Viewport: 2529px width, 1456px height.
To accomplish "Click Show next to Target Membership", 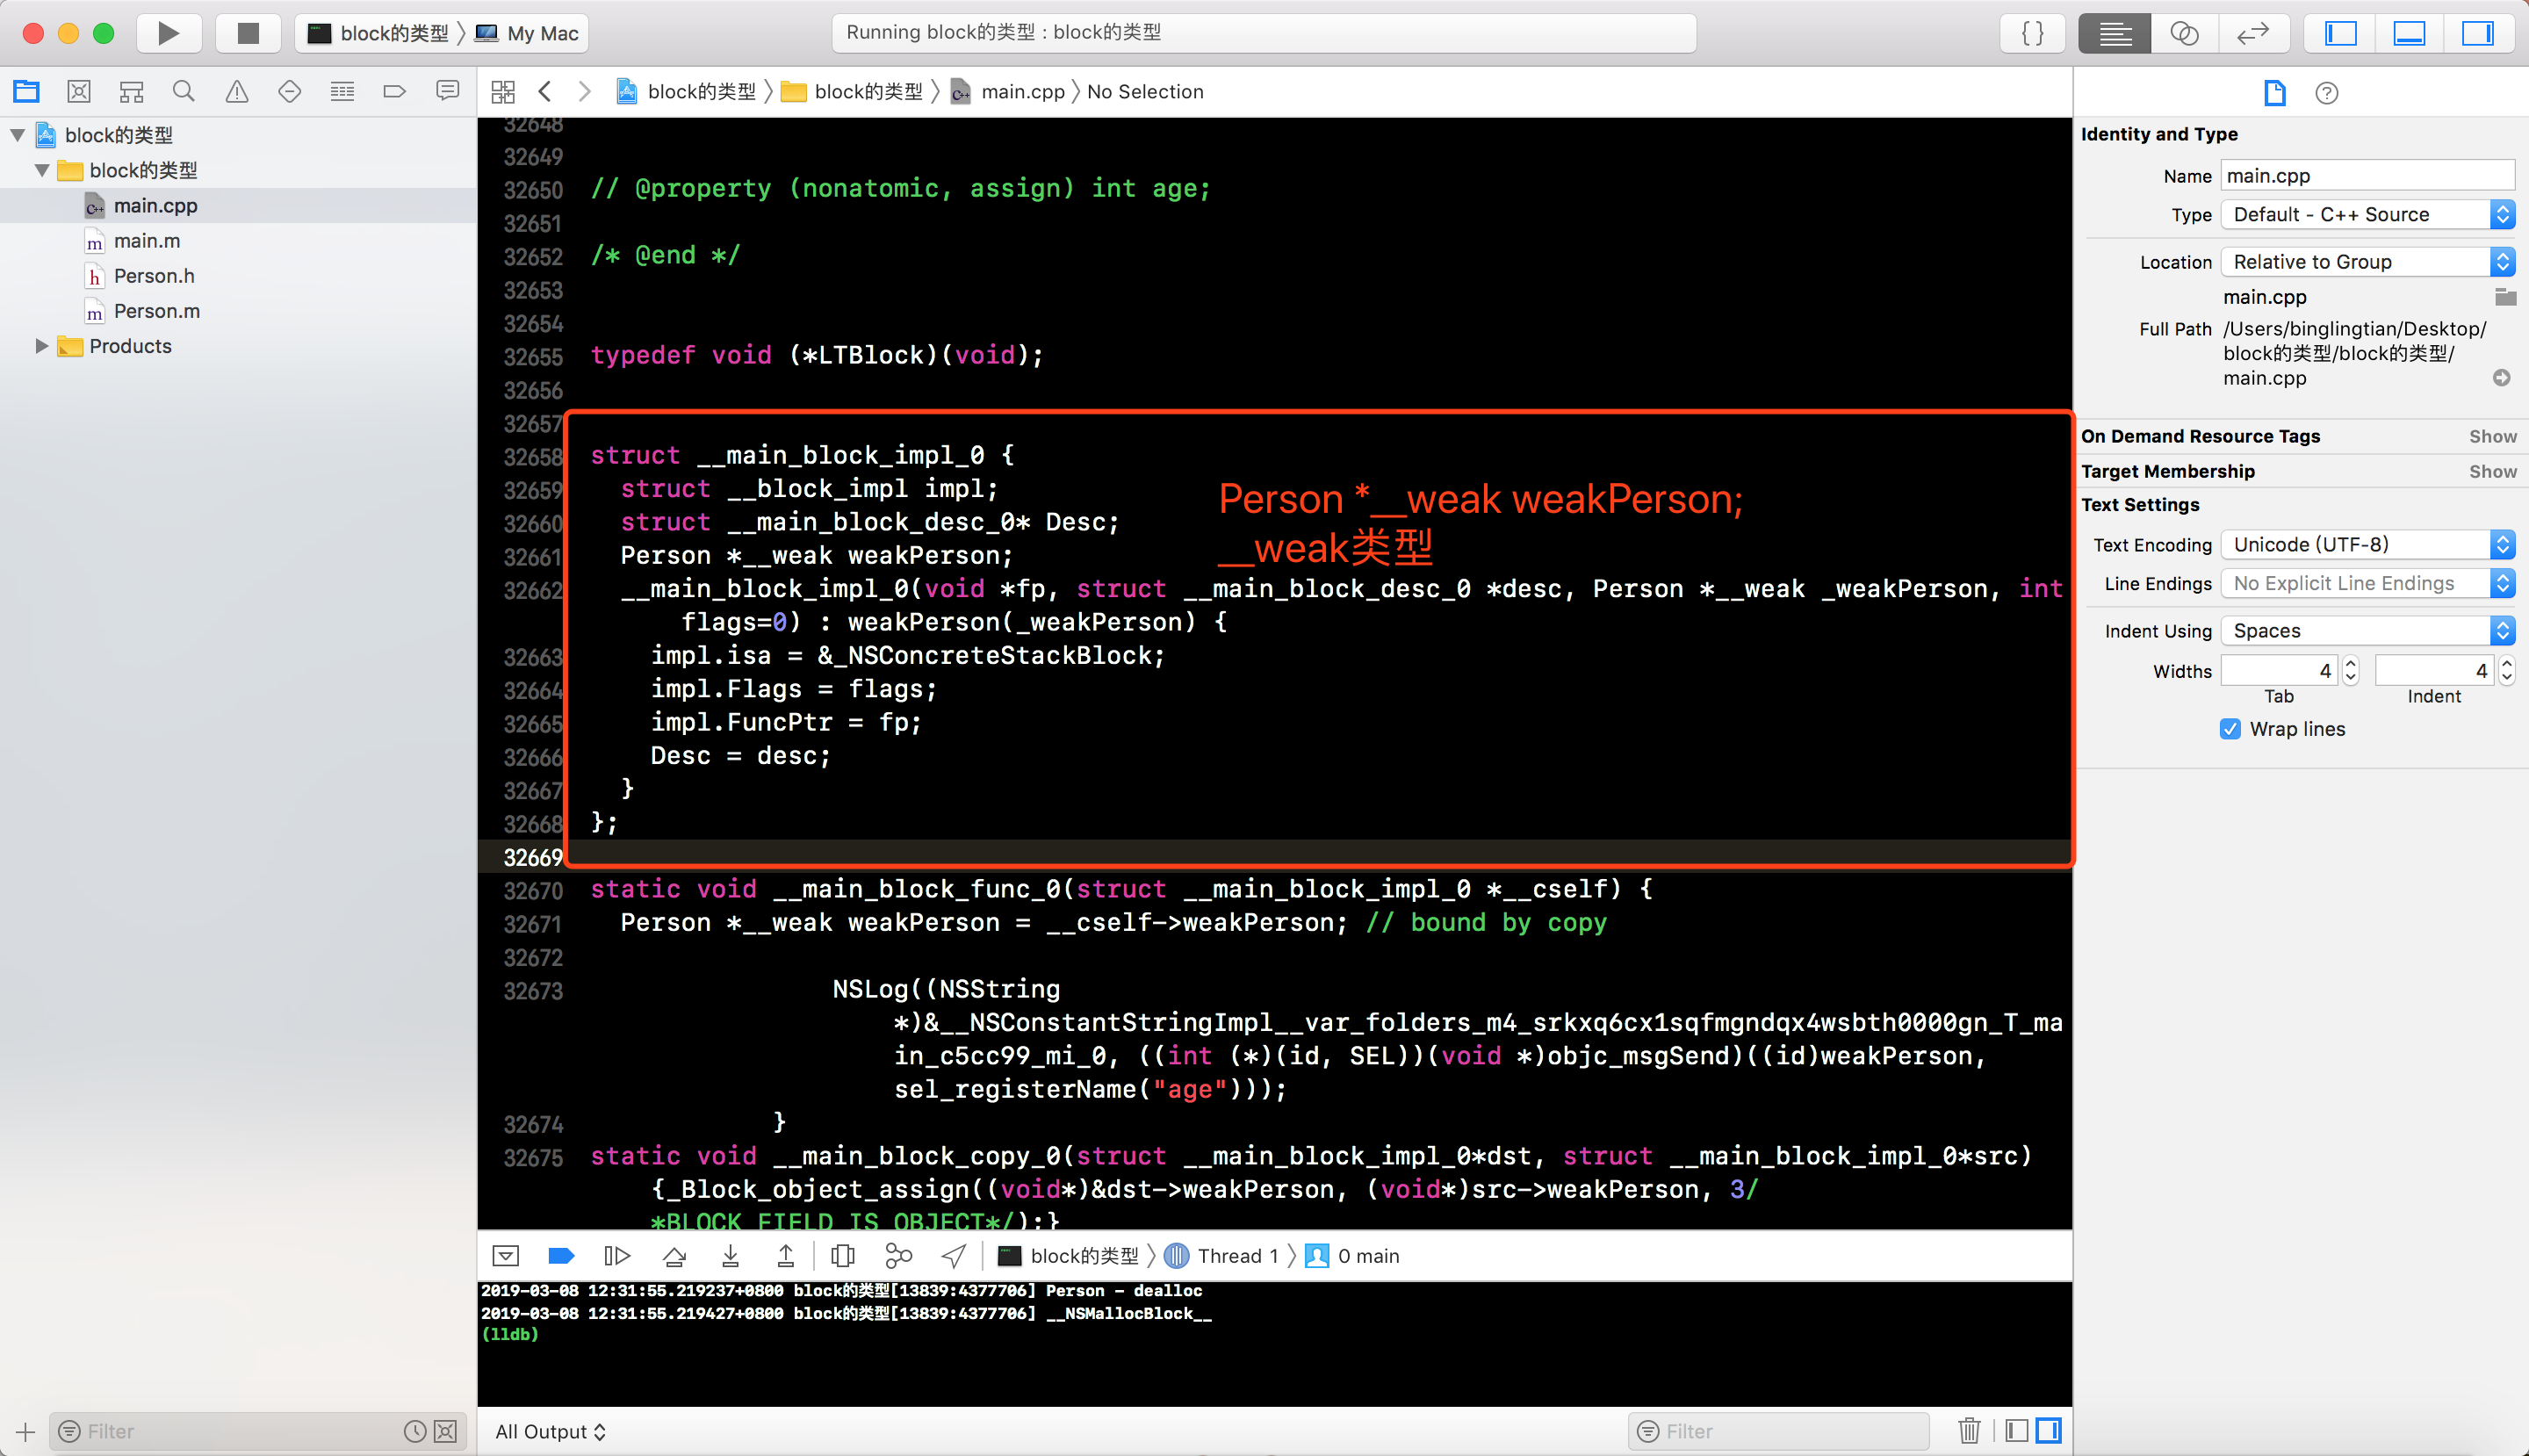I will tap(2492, 471).
